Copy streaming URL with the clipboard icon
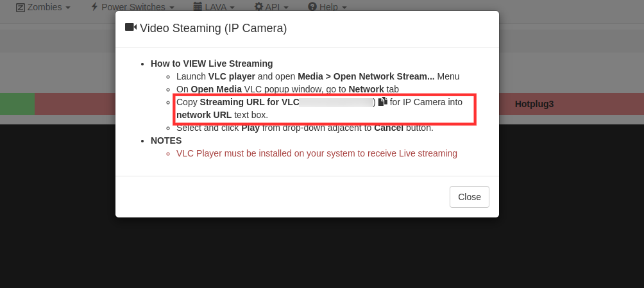 pos(383,101)
